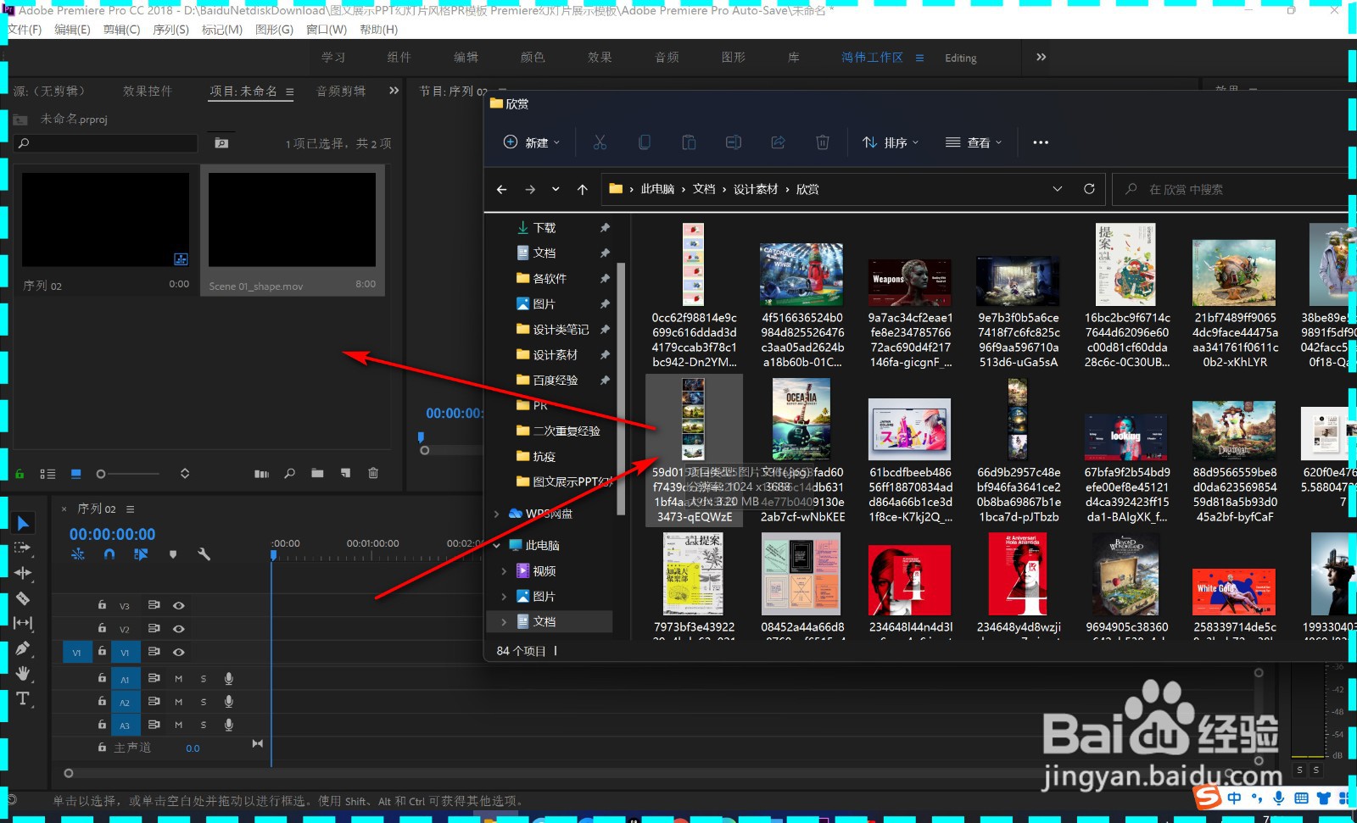1357x823 pixels.
Task: Open the 新建 dropdown in Explorer
Action: [532, 142]
